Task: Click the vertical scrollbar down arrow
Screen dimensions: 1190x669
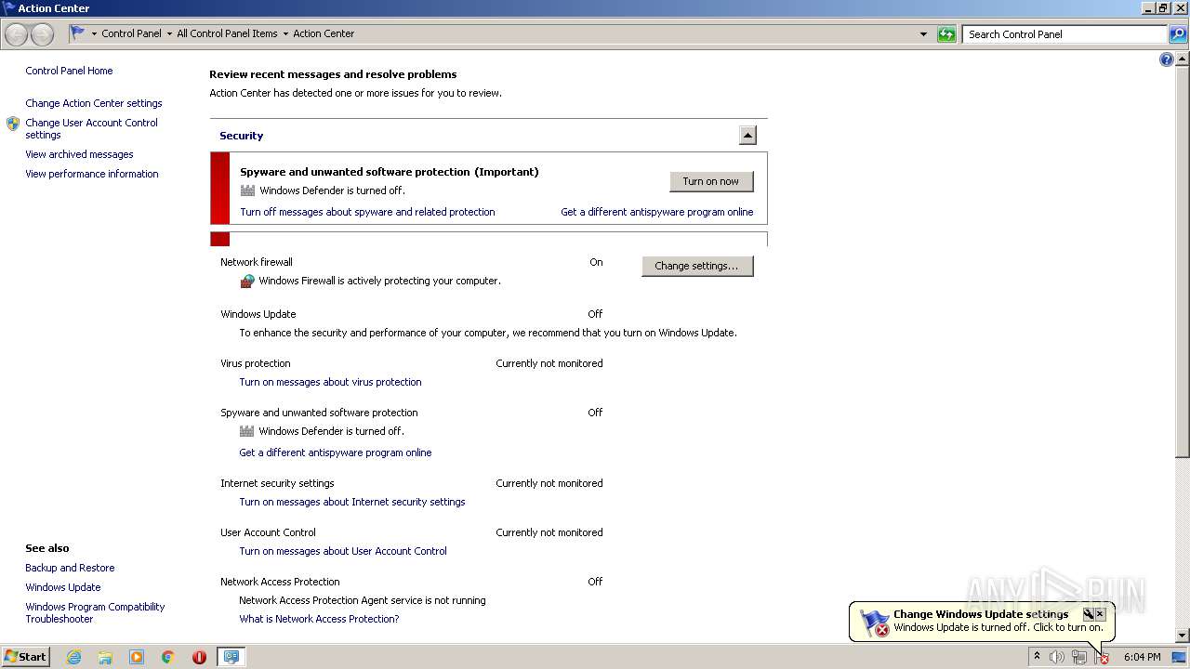Action: tap(1183, 636)
